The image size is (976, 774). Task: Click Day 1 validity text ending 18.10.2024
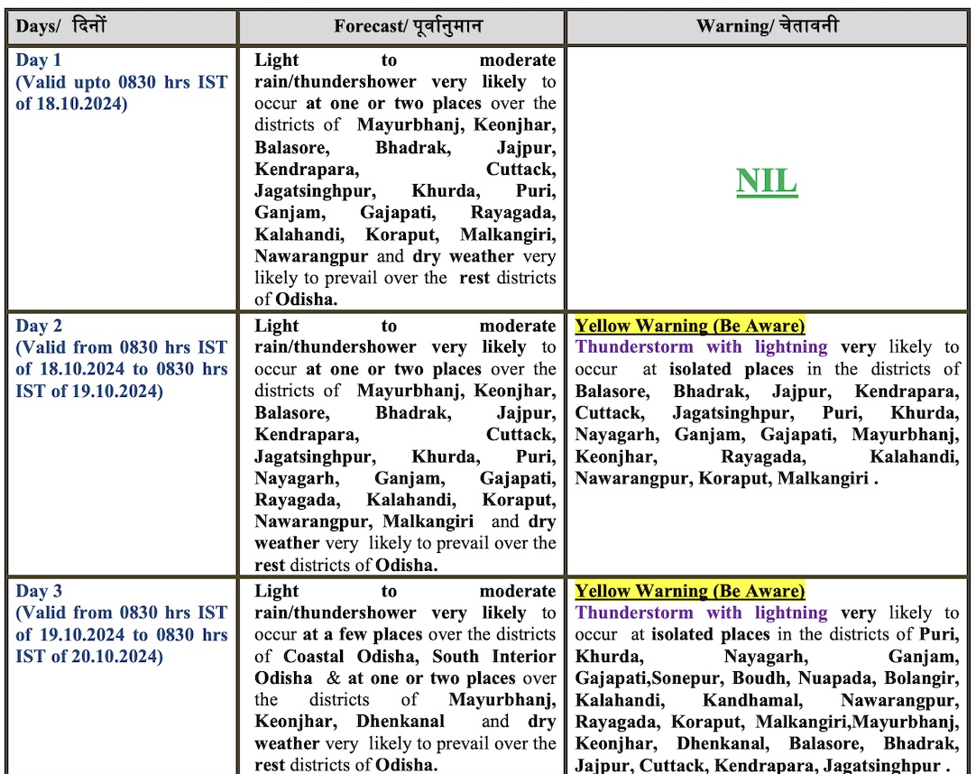point(121,93)
